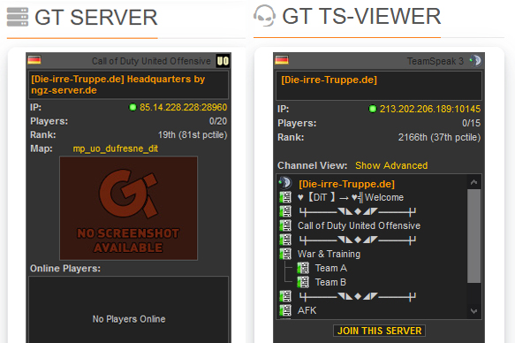The height and width of the screenshot is (343, 515).
Task: Select the Welcome channel row
Action: (x=351, y=197)
